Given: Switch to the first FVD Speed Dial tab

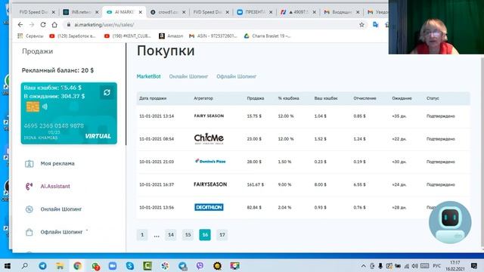Looking at the screenshot, I should (x=33, y=12).
